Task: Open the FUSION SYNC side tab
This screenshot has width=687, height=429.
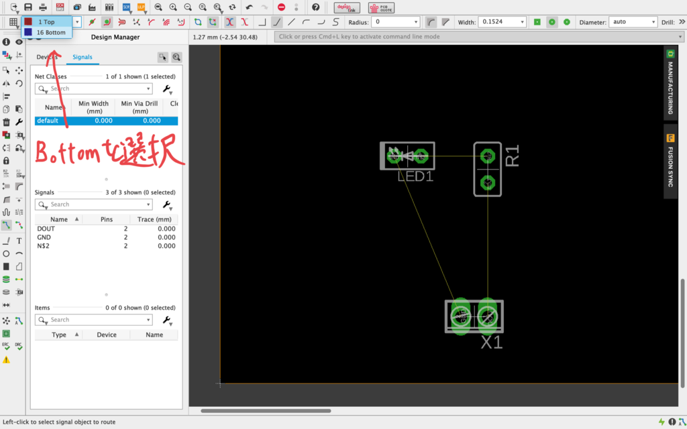Action: [x=670, y=161]
